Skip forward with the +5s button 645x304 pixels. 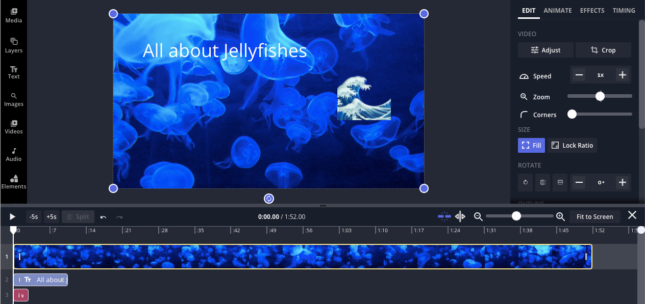(x=51, y=216)
